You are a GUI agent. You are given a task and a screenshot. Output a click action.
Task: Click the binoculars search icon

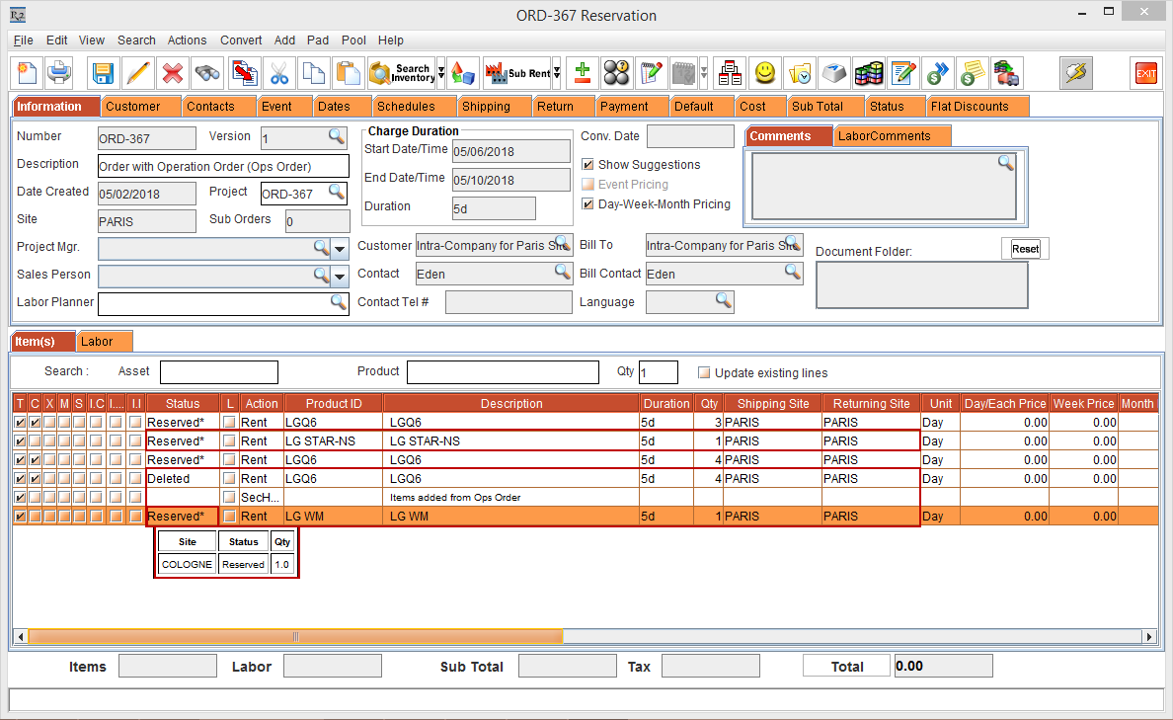(x=207, y=73)
